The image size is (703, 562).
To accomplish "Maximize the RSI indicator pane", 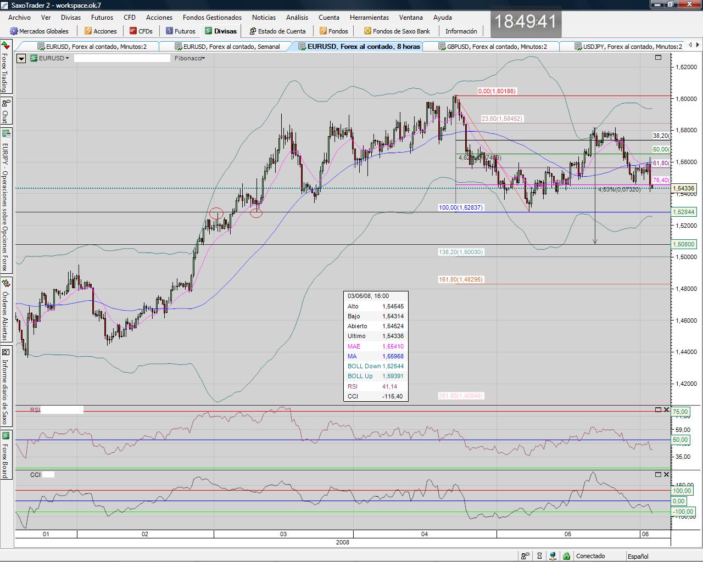I will 658,410.
